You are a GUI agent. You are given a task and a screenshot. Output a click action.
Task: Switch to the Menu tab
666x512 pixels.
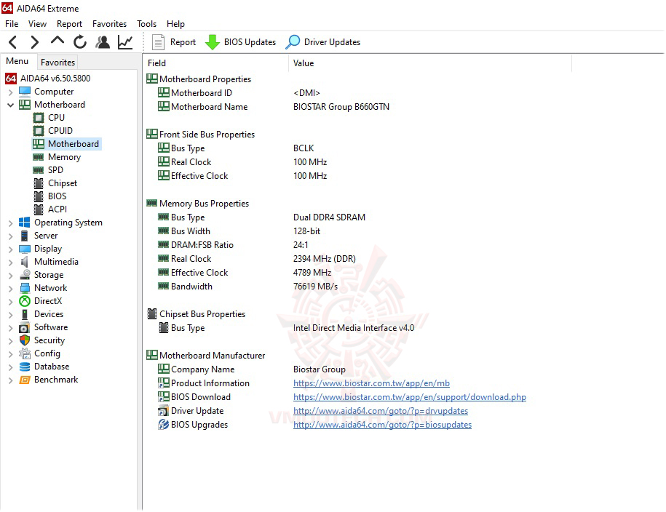[x=17, y=61]
